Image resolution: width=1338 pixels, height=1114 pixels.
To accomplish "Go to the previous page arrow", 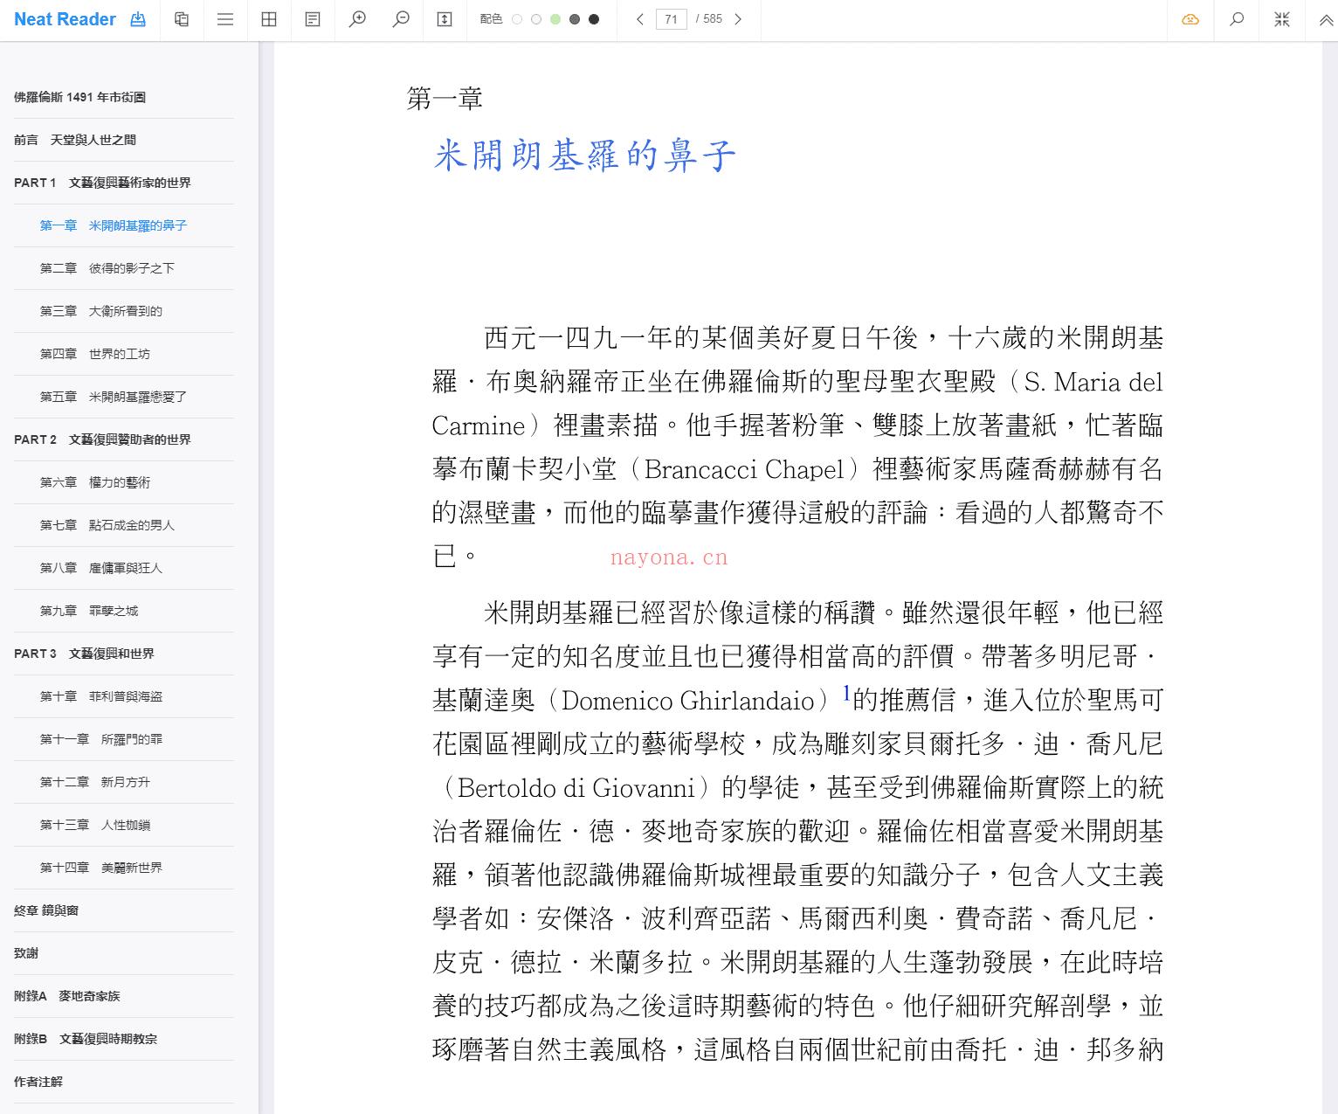I will tap(640, 19).
